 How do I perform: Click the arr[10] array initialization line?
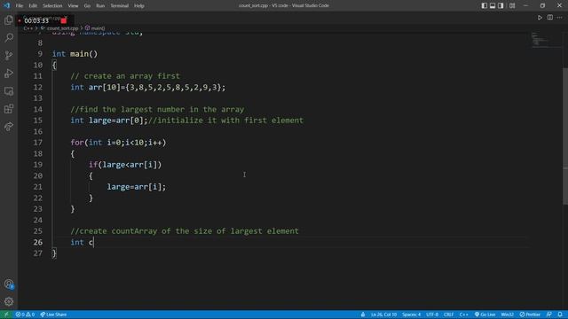[148, 87]
